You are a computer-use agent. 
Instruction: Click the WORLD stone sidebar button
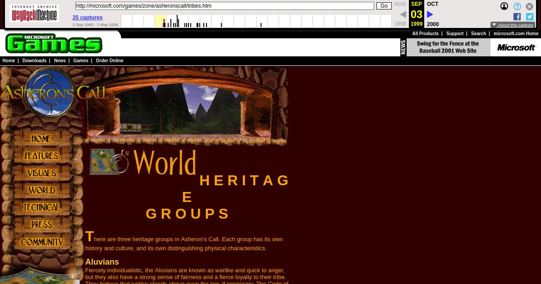click(41, 190)
